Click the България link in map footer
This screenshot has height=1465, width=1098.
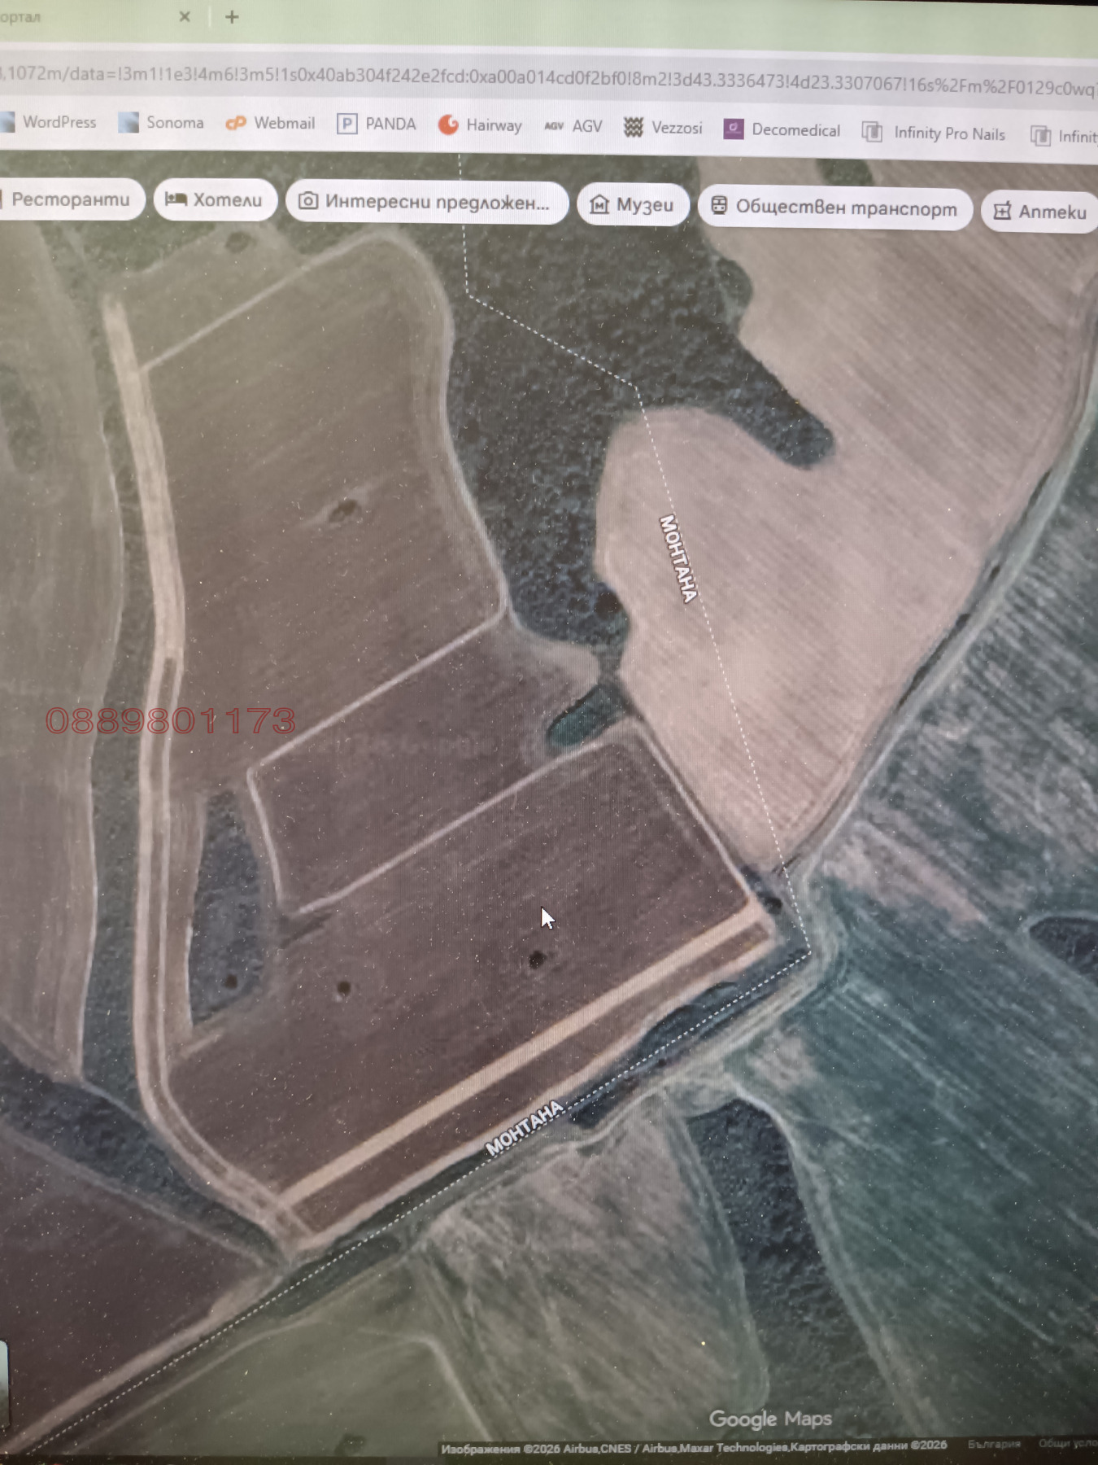pos(993,1444)
